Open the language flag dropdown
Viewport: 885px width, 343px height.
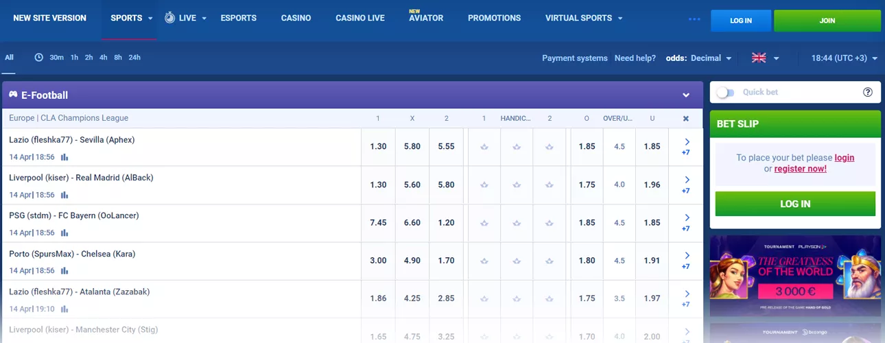coord(766,58)
